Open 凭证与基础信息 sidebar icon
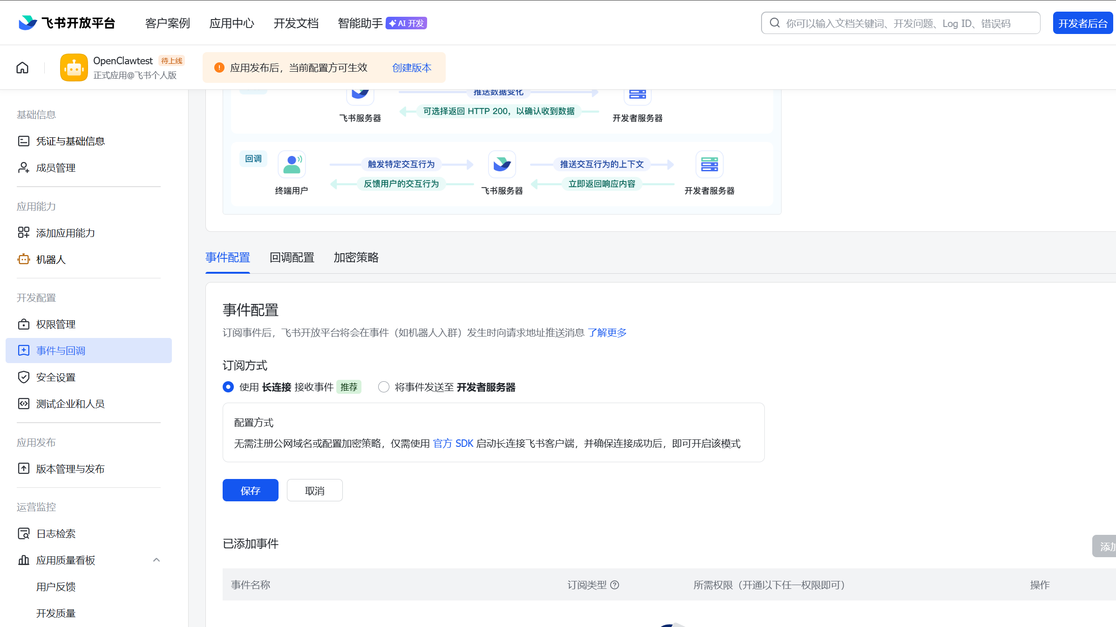 (x=23, y=141)
